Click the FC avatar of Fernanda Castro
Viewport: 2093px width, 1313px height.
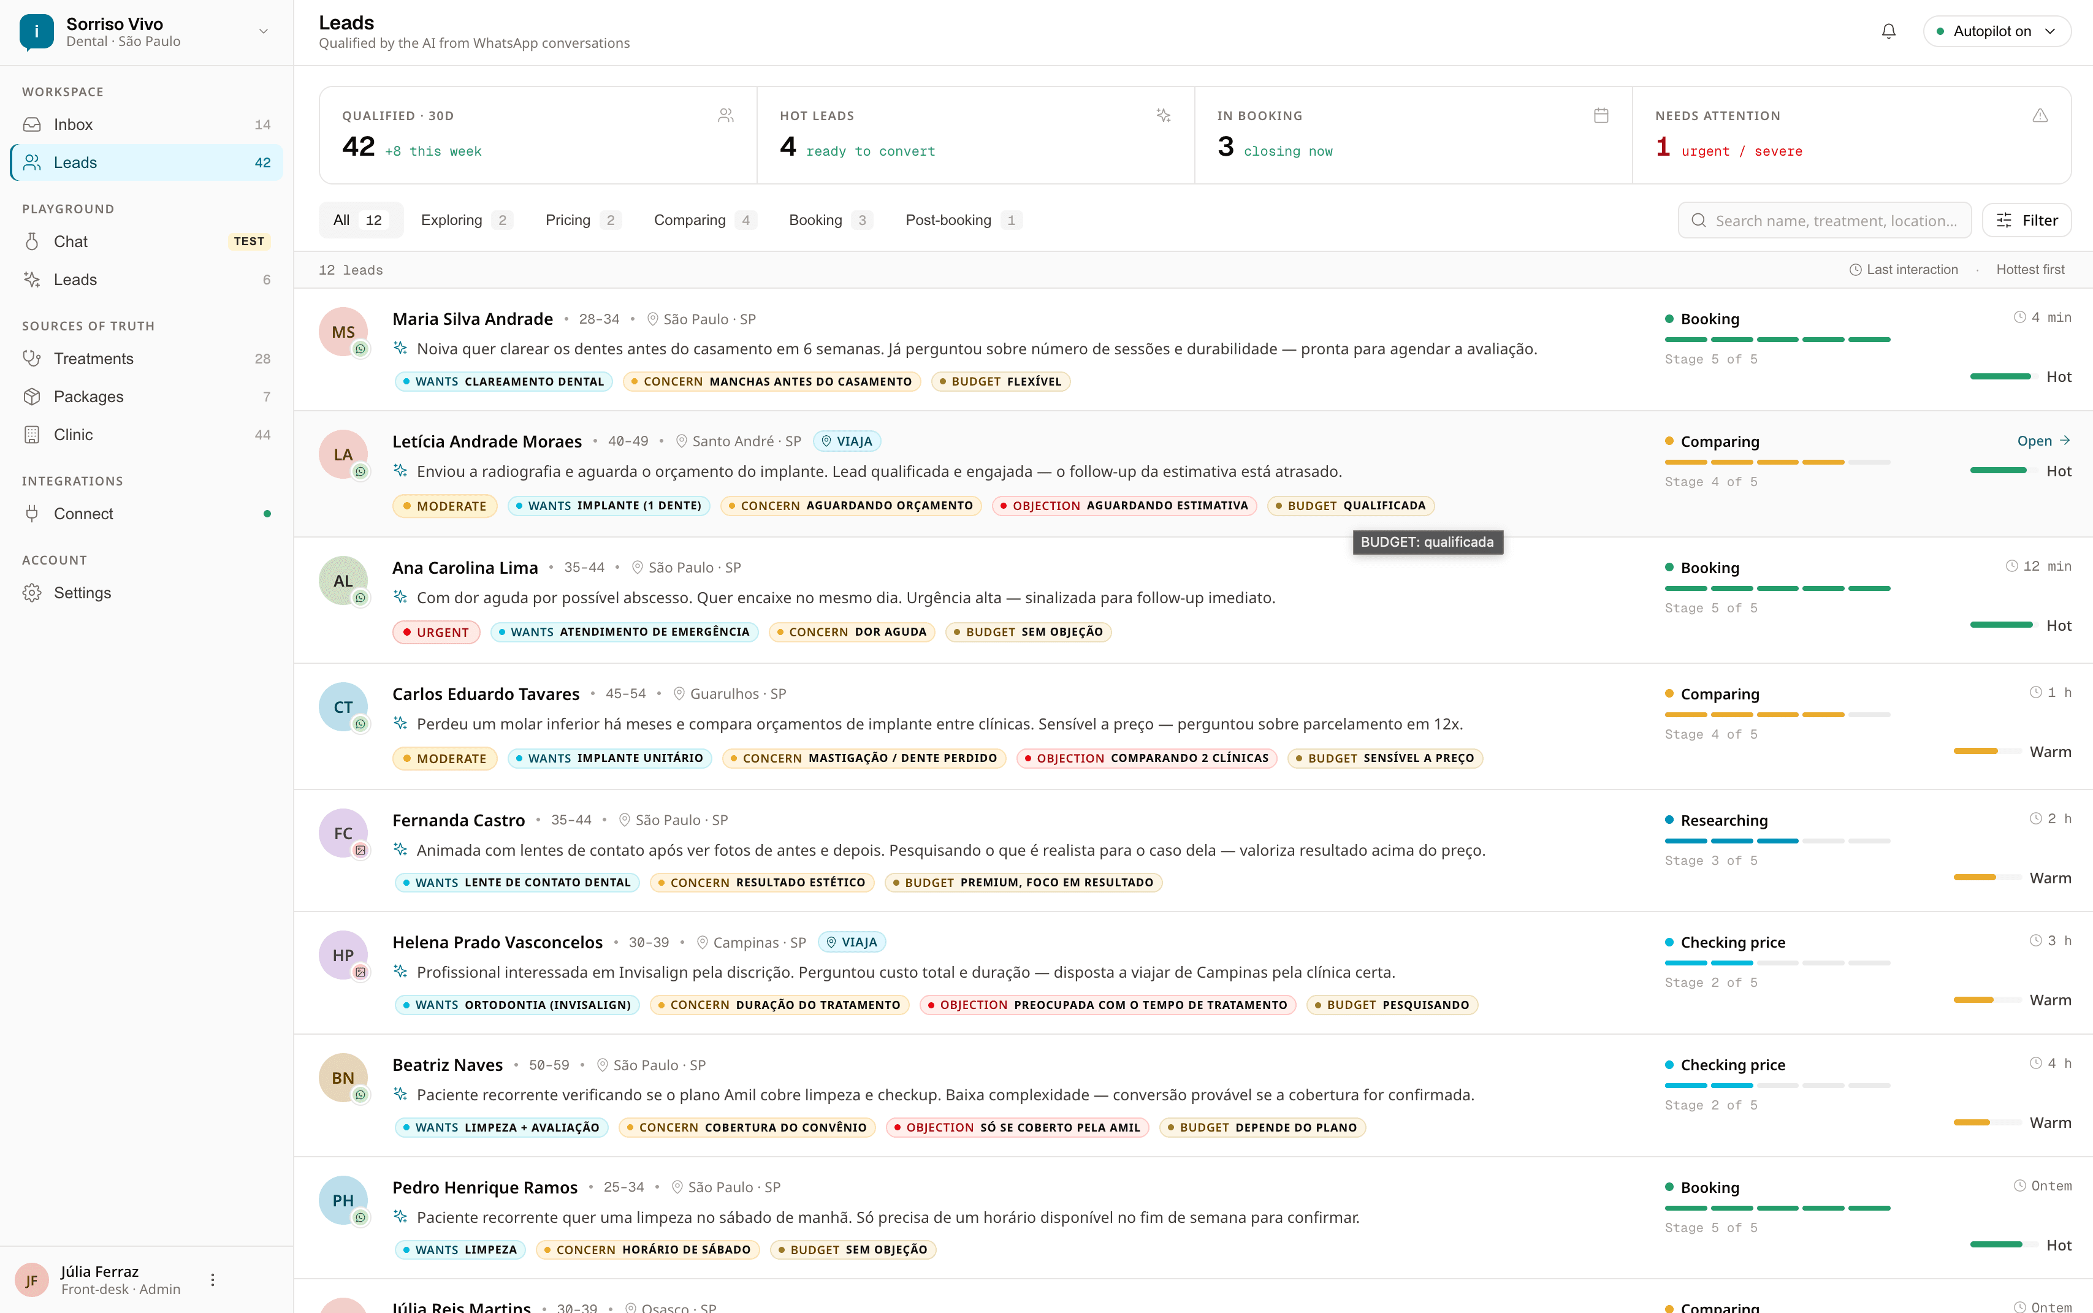tap(343, 833)
